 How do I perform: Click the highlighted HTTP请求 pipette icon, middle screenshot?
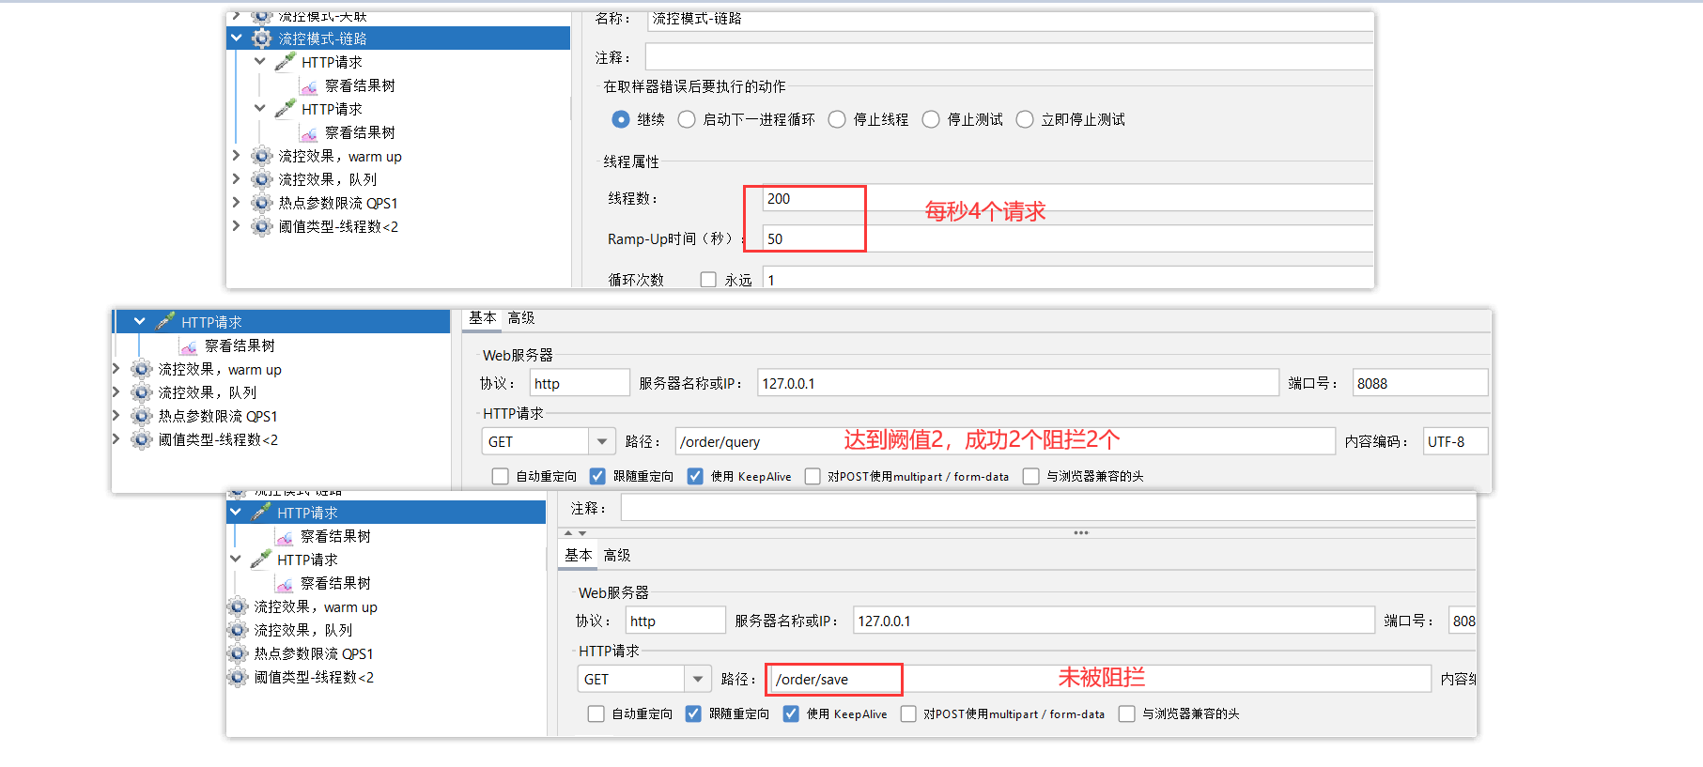click(x=165, y=321)
